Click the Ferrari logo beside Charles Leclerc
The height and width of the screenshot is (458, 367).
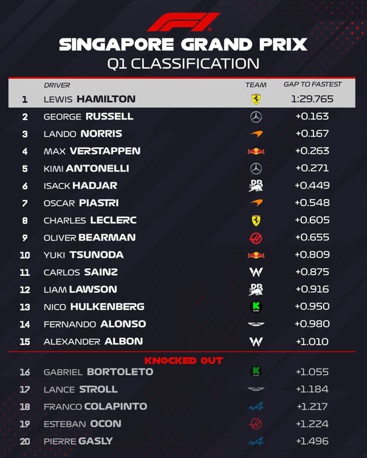coord(256,221)
